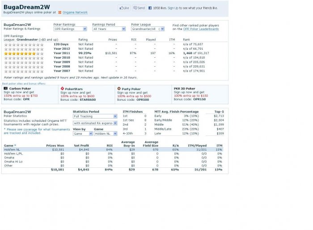
Task: Click the Facebook Like button
Action: (124, 8)
